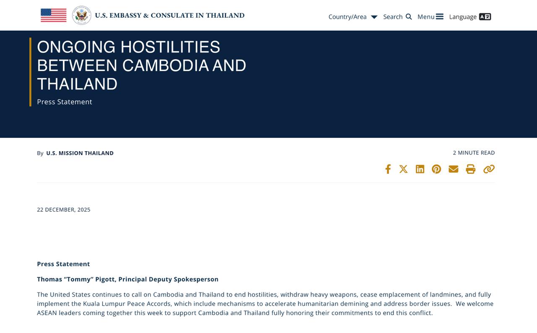
Task: Open the Language selection menu
Action: (463, 17)
